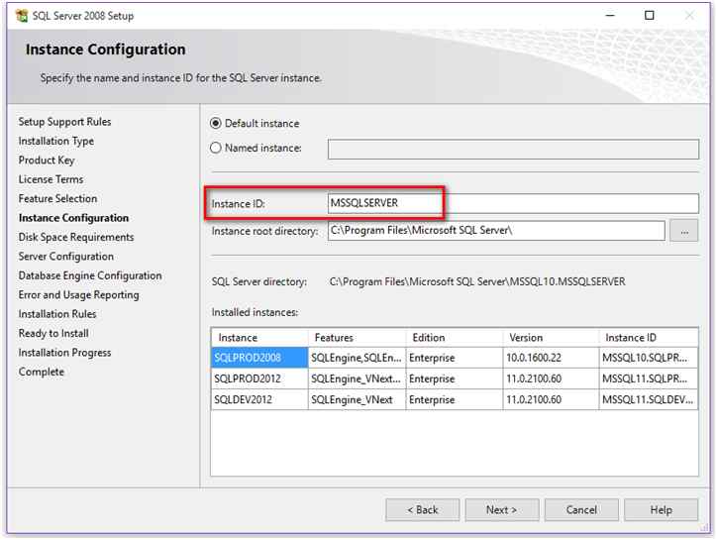Open the Ready to Install step
The width and height of the screenshot is (717, 540).
click(x=53, y=333)
